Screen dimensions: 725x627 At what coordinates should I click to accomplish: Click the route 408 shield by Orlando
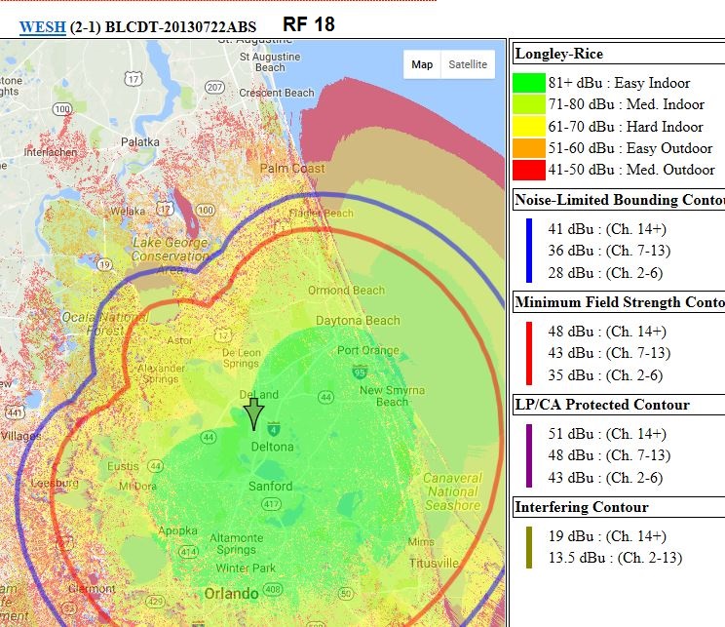point(274,590)
